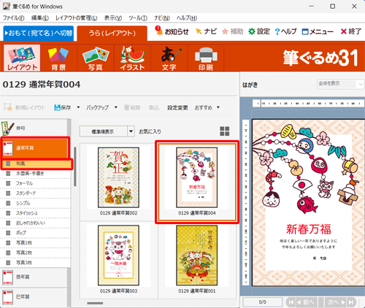Screen dimensions: 365x308
Task: Open the レイアウトの管理 menu
Action: click(x=77, y=18)
